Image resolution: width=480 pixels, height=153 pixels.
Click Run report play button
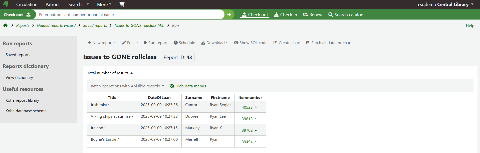156,43
